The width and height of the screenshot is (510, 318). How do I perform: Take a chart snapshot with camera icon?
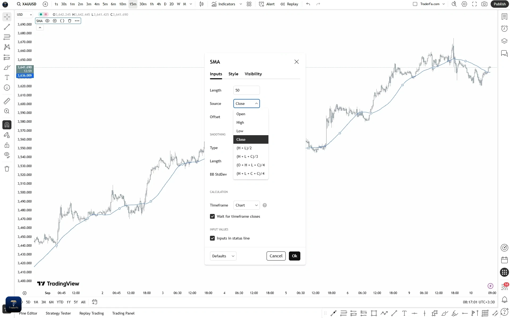click(484, 4)
